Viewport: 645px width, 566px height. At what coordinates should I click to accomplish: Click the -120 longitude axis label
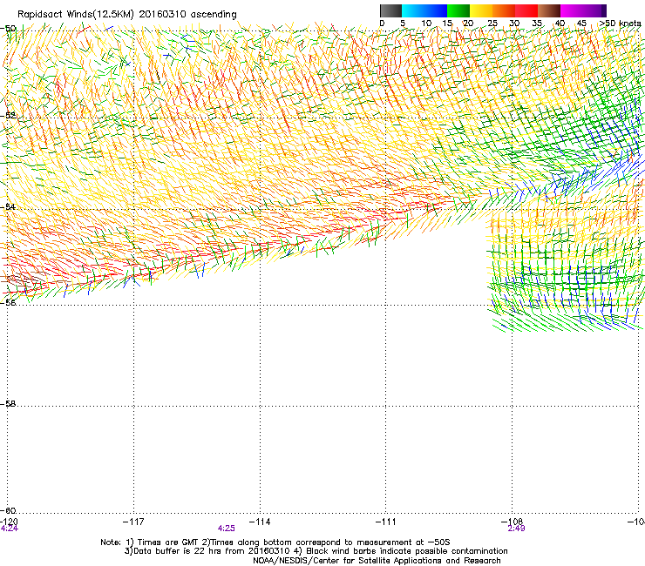click(x=9, y=522)
